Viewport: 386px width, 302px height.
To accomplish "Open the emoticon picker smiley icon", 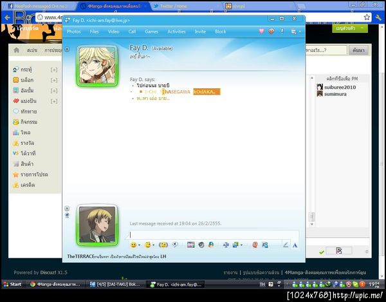I will coord(133,245).
